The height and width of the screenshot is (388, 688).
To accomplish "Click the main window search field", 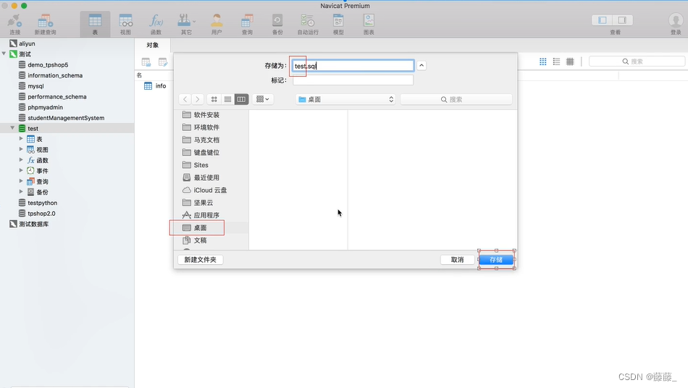I will click(637, 62).
